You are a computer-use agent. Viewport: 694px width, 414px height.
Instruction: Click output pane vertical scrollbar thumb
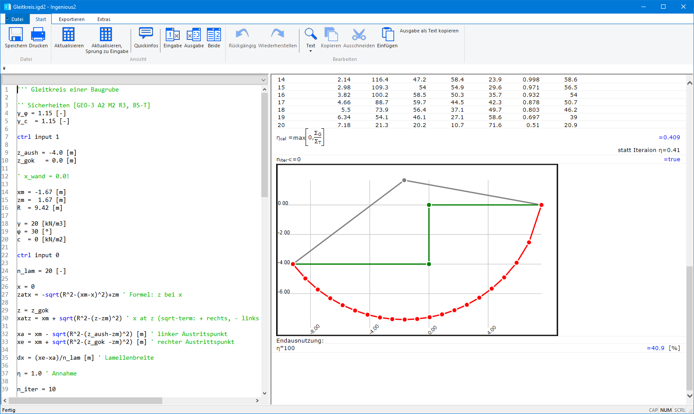coord(690,328)
